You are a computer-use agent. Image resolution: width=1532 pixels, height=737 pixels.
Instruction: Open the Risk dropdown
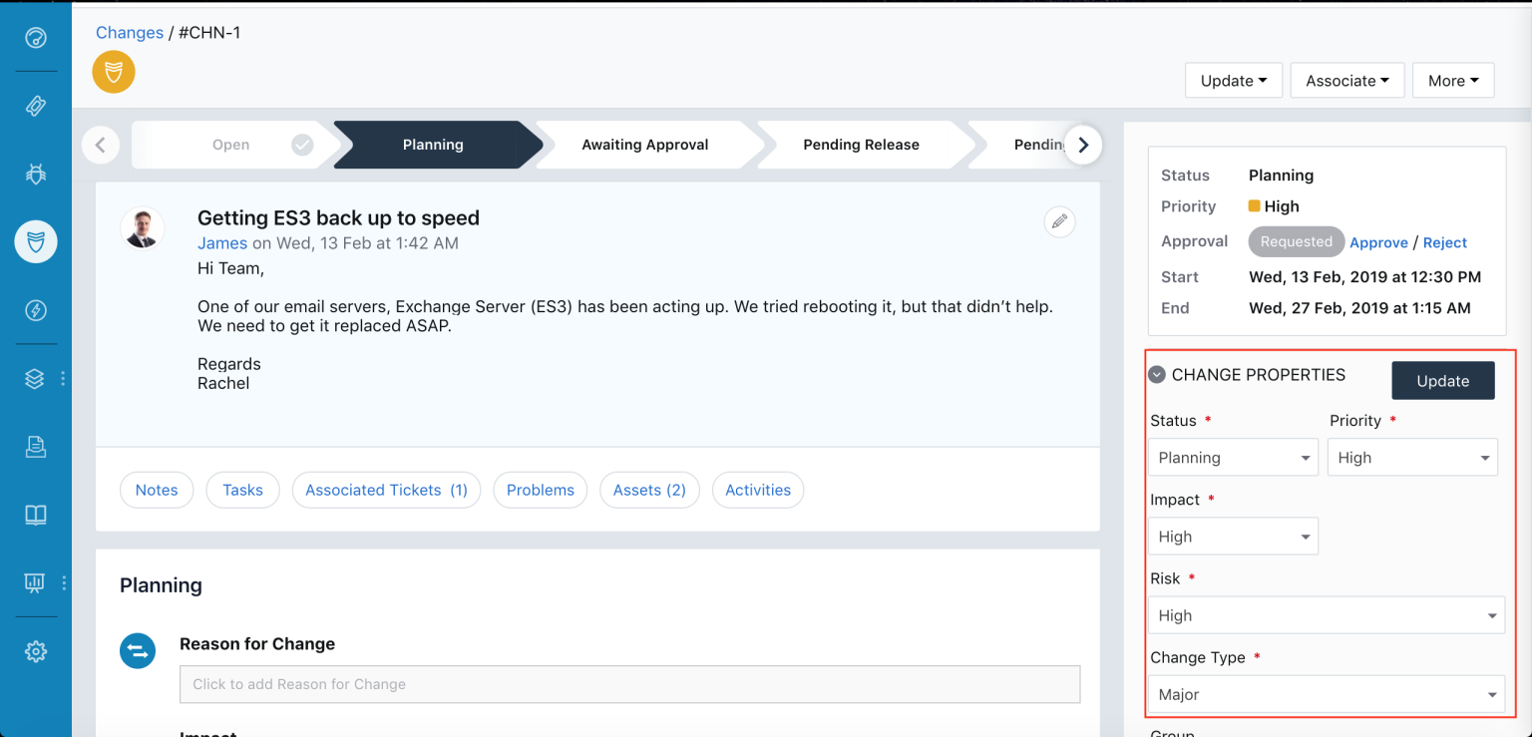click(x=1326, y=615)
